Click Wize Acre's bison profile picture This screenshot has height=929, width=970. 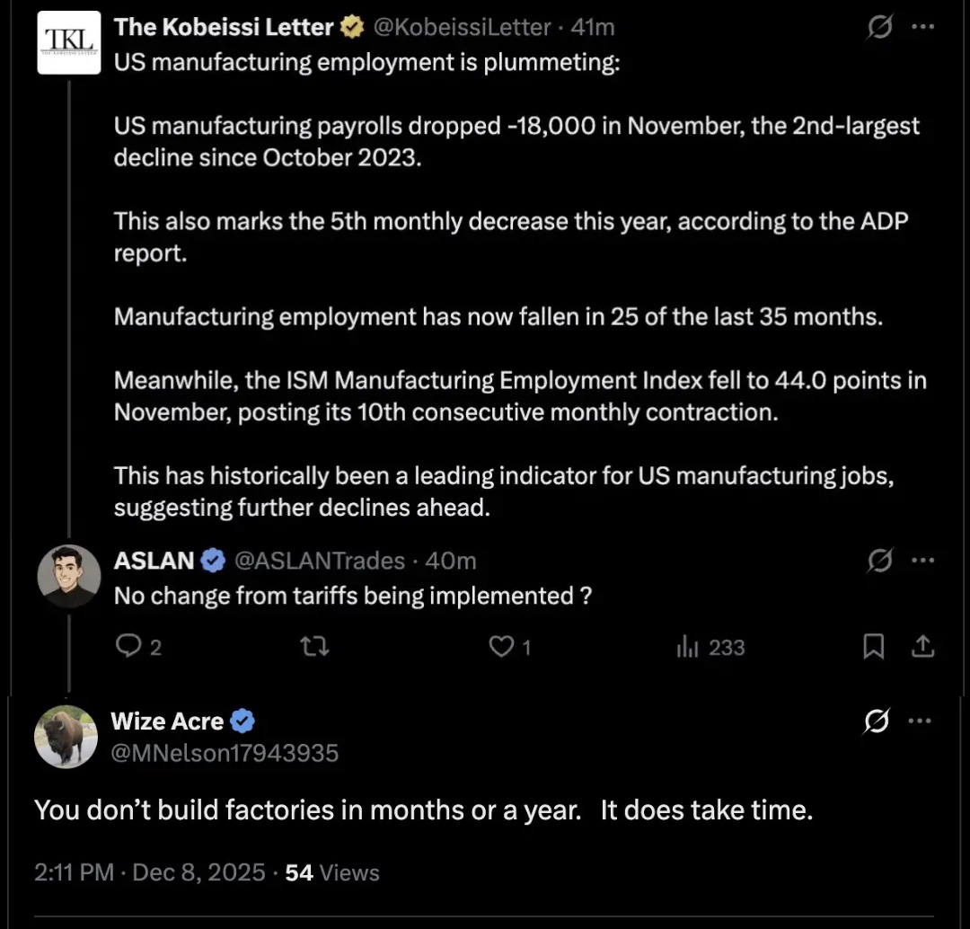pyautogui.click(x=66, y=736)
